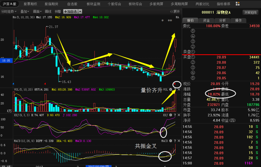Open the 板块综合 menu

(x=135, y=4)
